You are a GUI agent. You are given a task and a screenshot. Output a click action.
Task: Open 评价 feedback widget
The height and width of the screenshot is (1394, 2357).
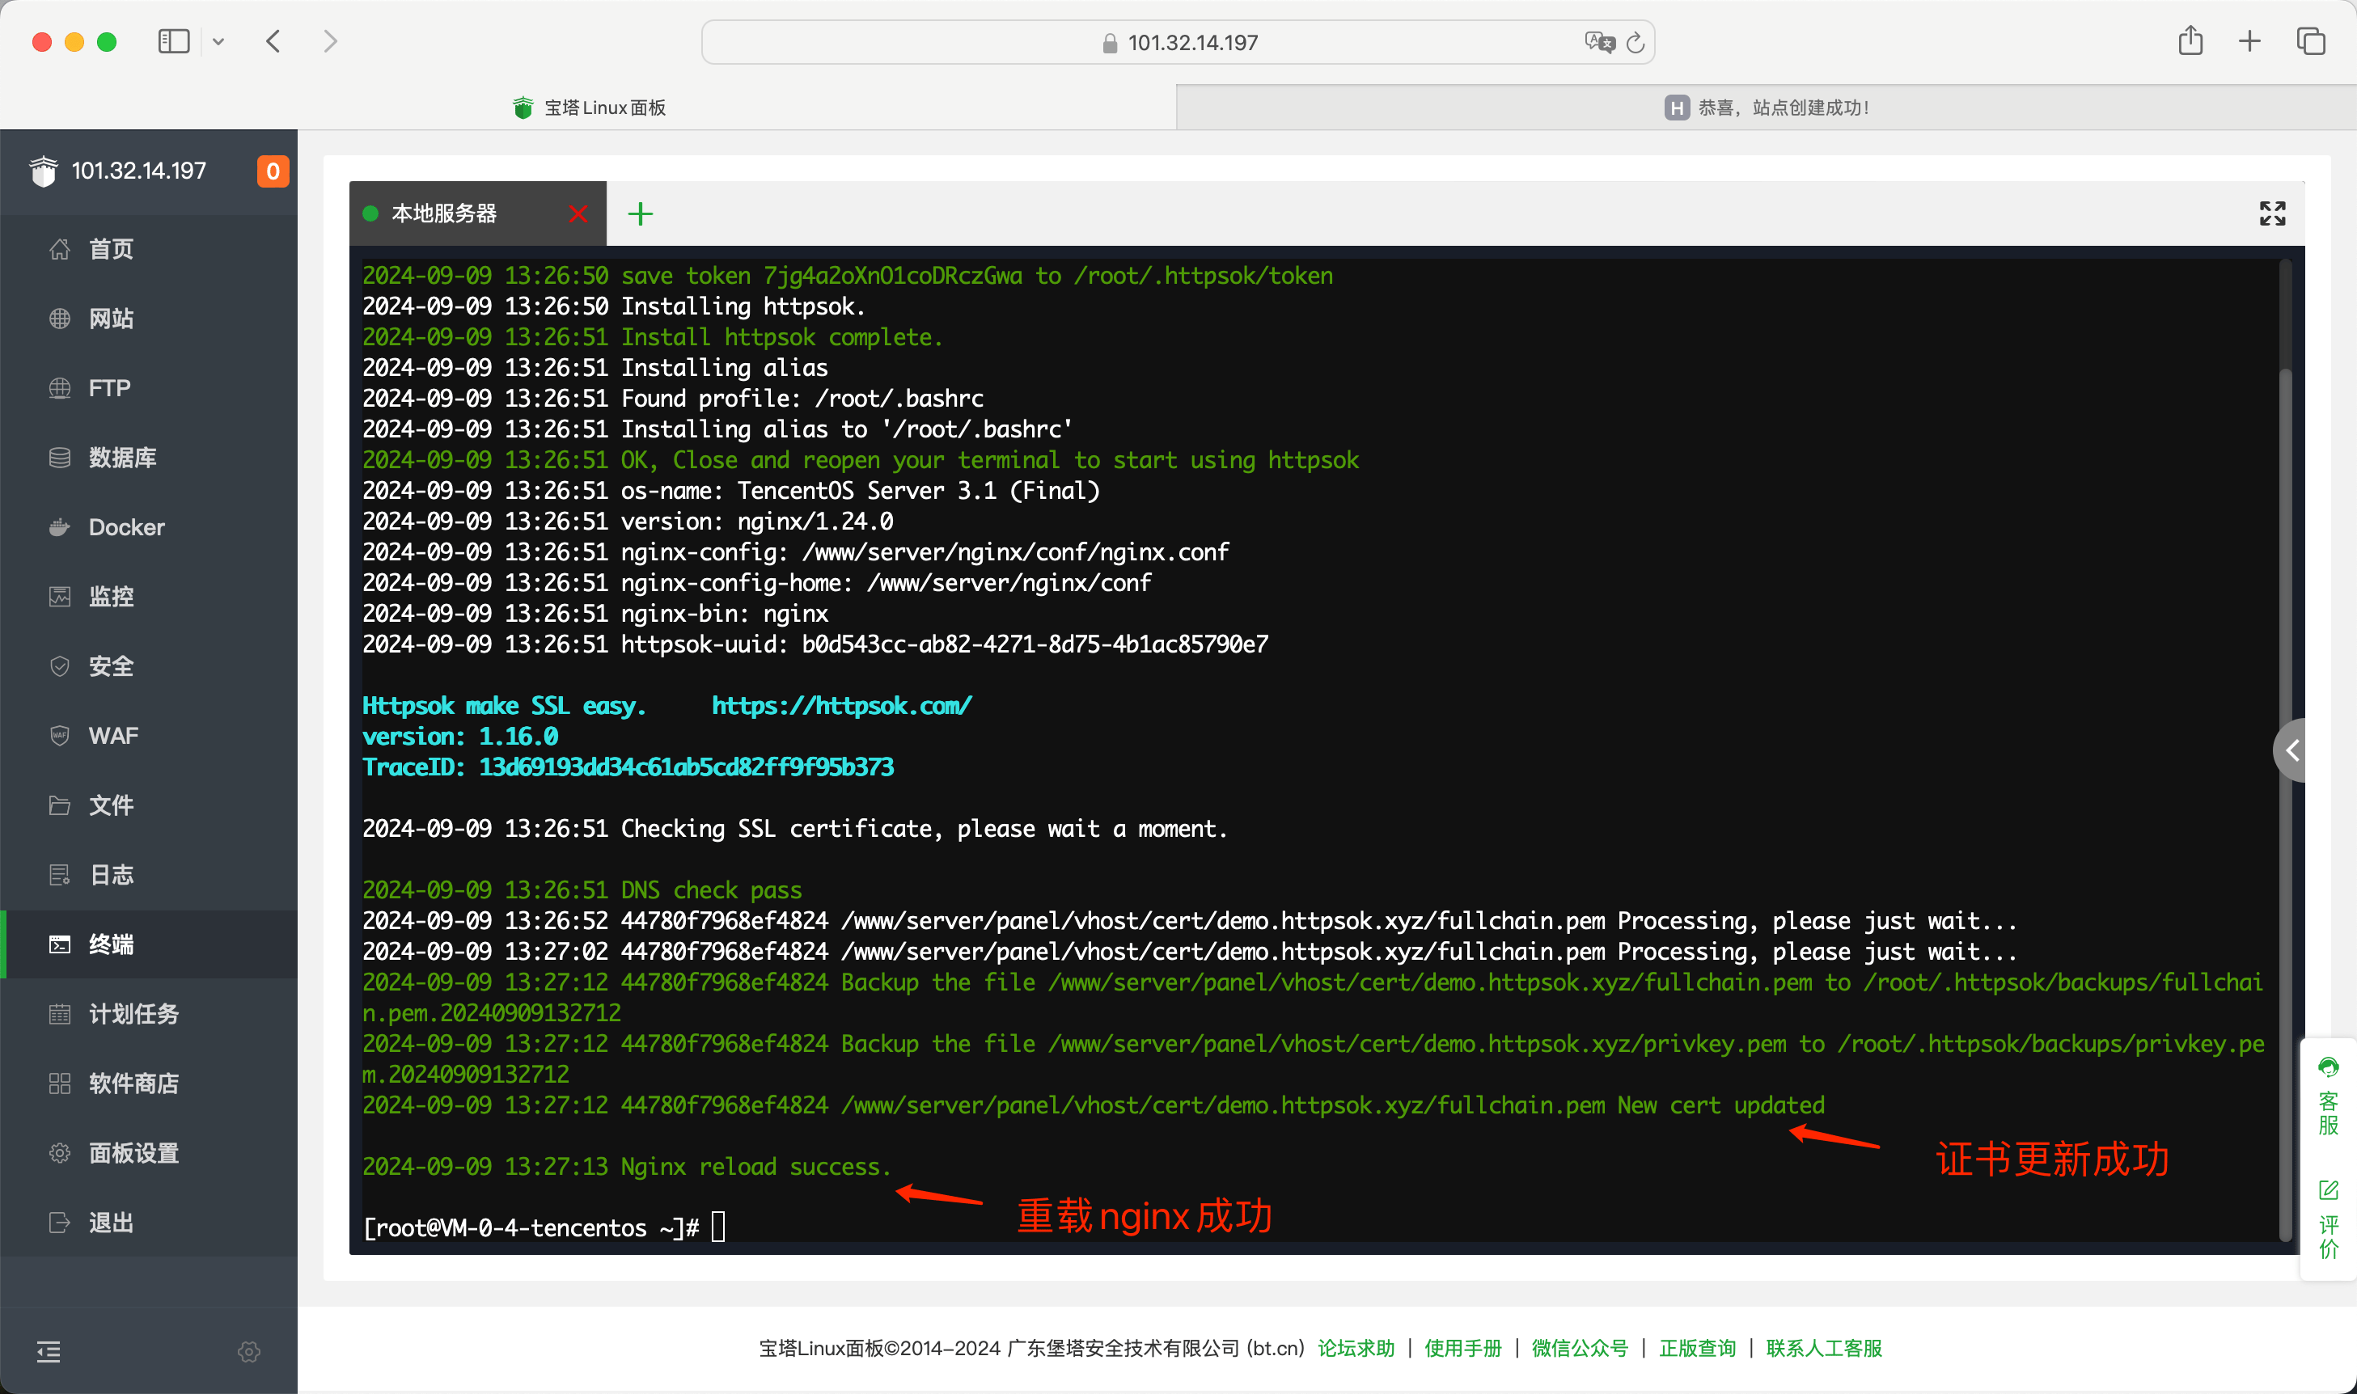(2329, 1220)
